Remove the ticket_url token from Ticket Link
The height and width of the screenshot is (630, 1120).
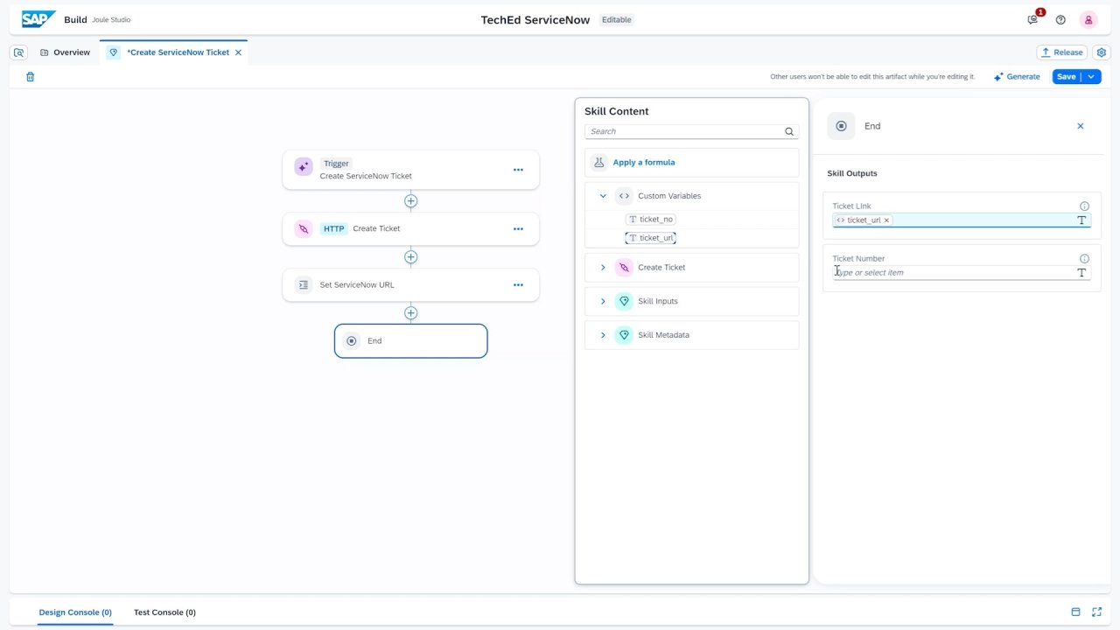click(886, 220)
